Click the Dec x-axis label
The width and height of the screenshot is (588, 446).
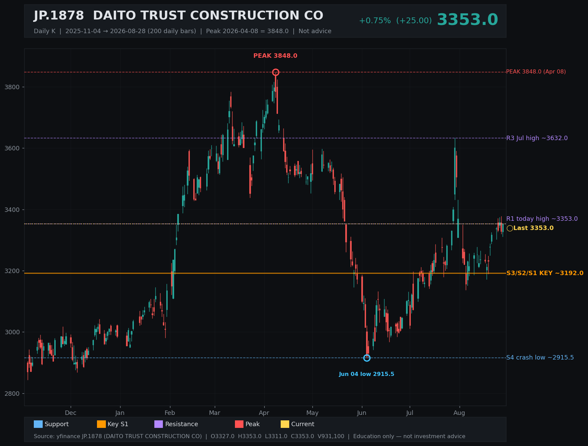coord(71,413)
